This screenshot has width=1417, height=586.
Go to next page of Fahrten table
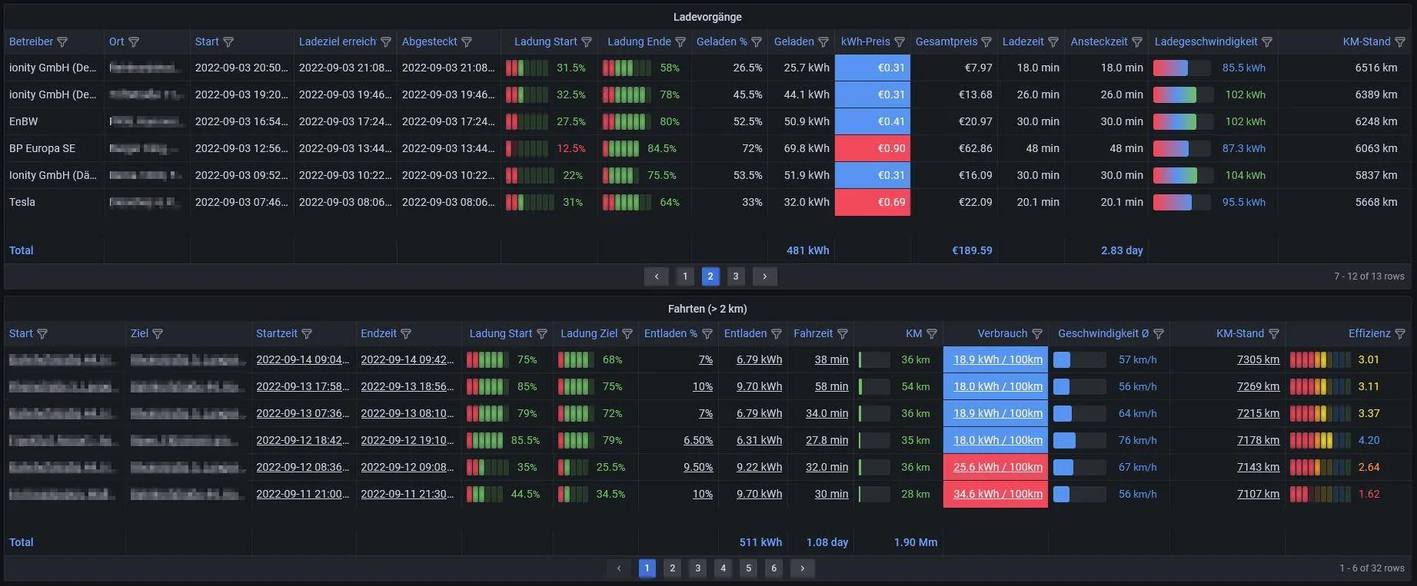point(802,568)
